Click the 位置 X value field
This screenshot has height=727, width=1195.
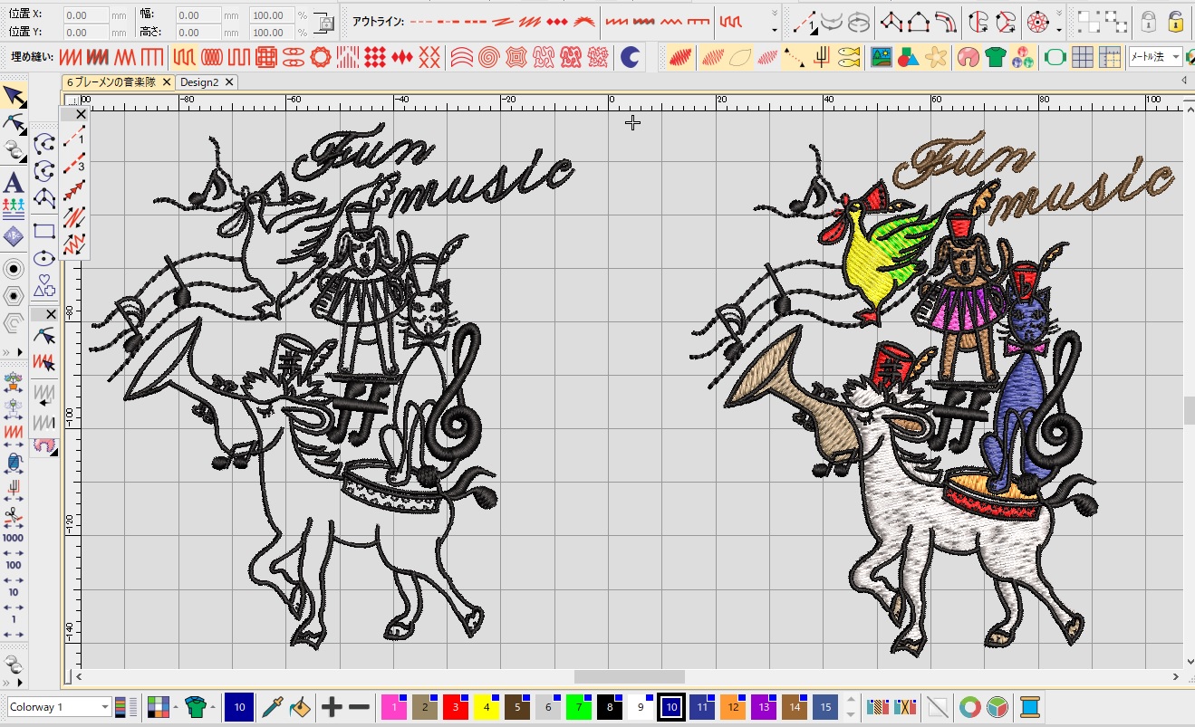[87, 15]
